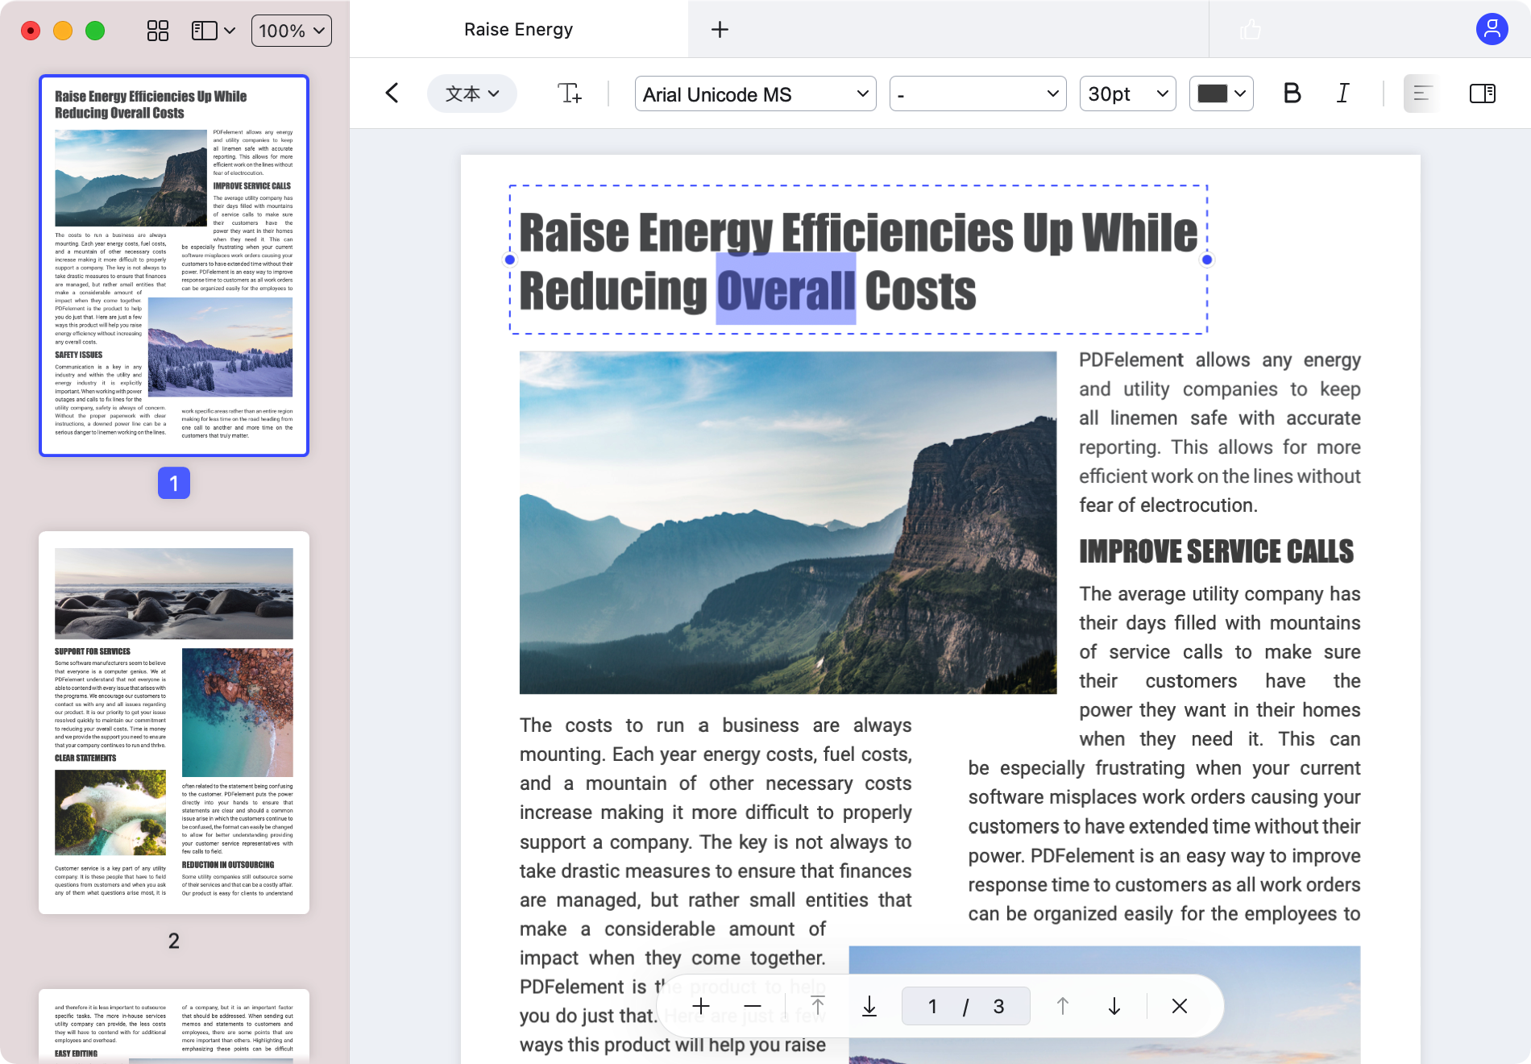Click the thumbs up feedback icon
This screenshot has width=1531, height=1064.
tap(1250, 30)
